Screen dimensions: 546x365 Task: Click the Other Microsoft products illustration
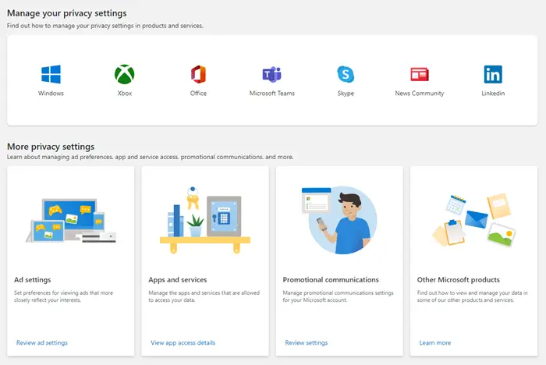[473, 220]
